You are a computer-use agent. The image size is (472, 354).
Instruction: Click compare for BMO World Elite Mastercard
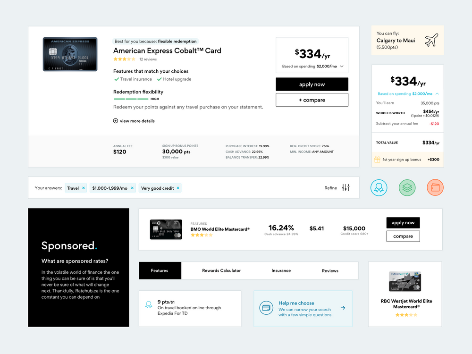(x=403, y=236)
